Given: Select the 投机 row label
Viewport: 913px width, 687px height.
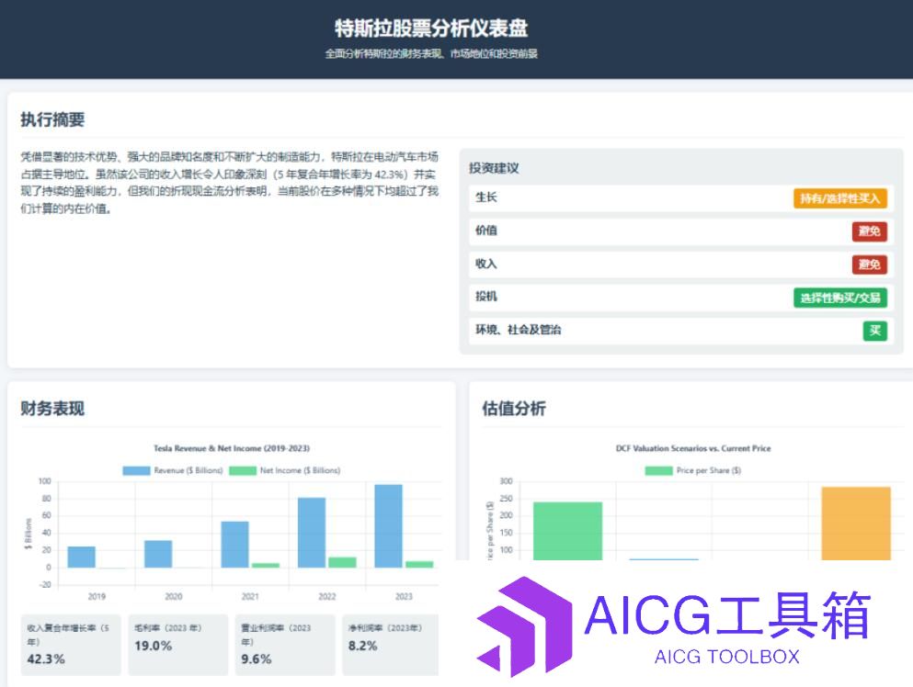Looking at the screenshot, I should [486, 297].
